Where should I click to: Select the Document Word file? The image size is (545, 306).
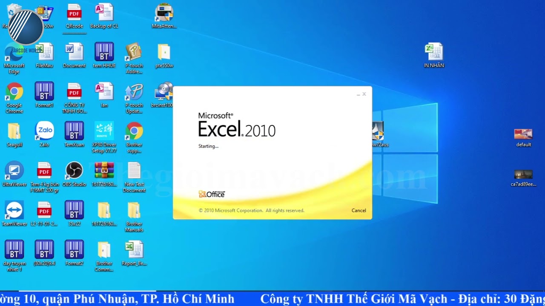[74, 56]
